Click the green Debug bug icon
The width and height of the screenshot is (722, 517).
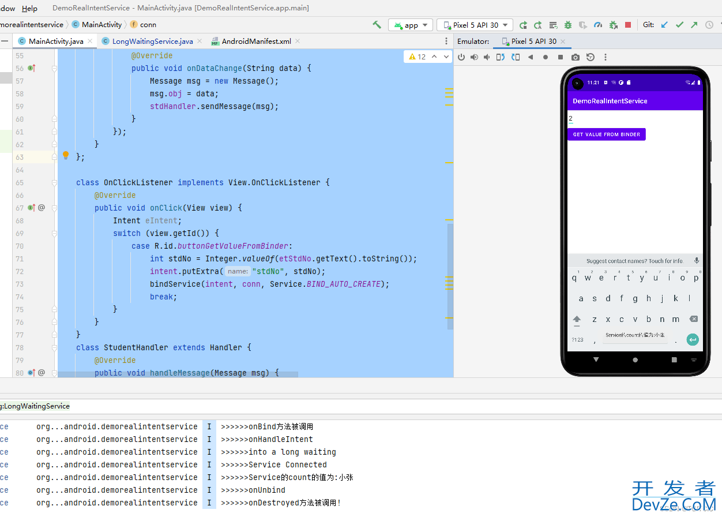point(568,25)
